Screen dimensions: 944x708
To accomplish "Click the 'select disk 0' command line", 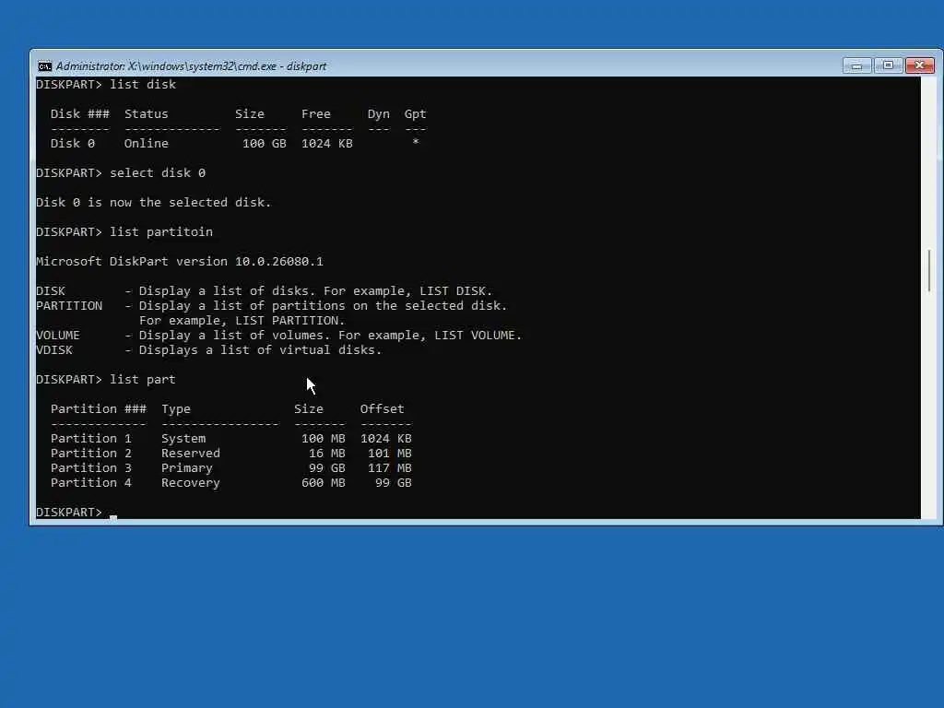I will pyautogui.click(x=158, y=172).
